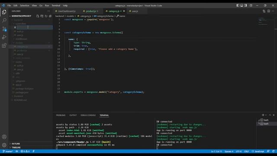Viewport: 277px width, 156px height.
Task: Close the terminal panel
Action: point(274,115)
